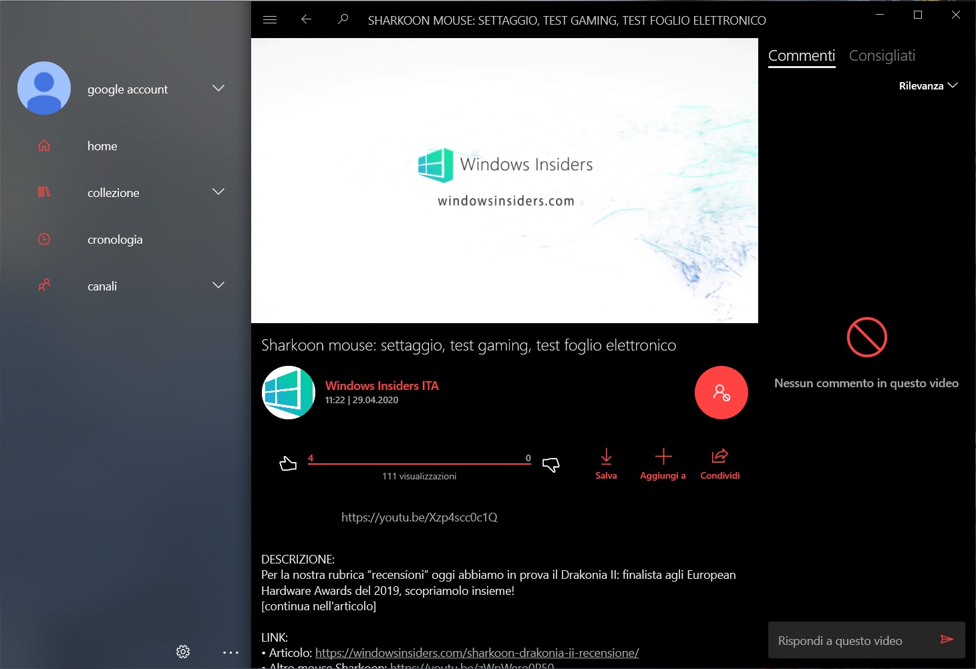The width and height of the screenshot is (976, 669).
Task: Click the Aggiungi a label
Action: point(663,476)
